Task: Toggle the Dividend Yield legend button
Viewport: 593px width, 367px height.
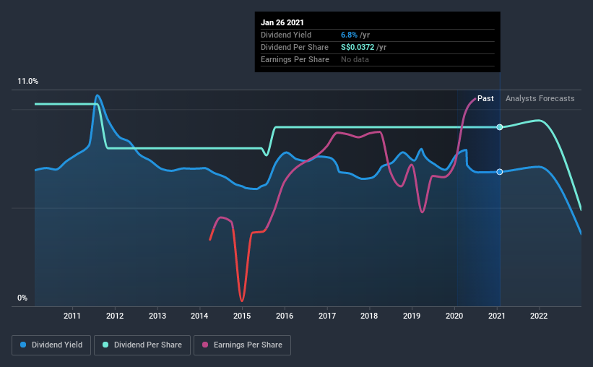Action: click(51, 345)
